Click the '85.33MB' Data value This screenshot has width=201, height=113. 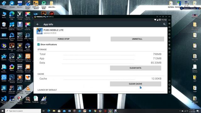coord(156,63)
